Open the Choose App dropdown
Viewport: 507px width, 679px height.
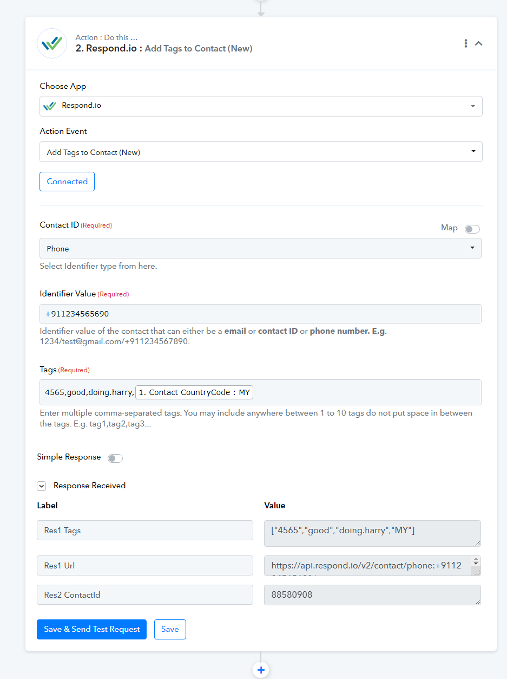pos(261,106)
